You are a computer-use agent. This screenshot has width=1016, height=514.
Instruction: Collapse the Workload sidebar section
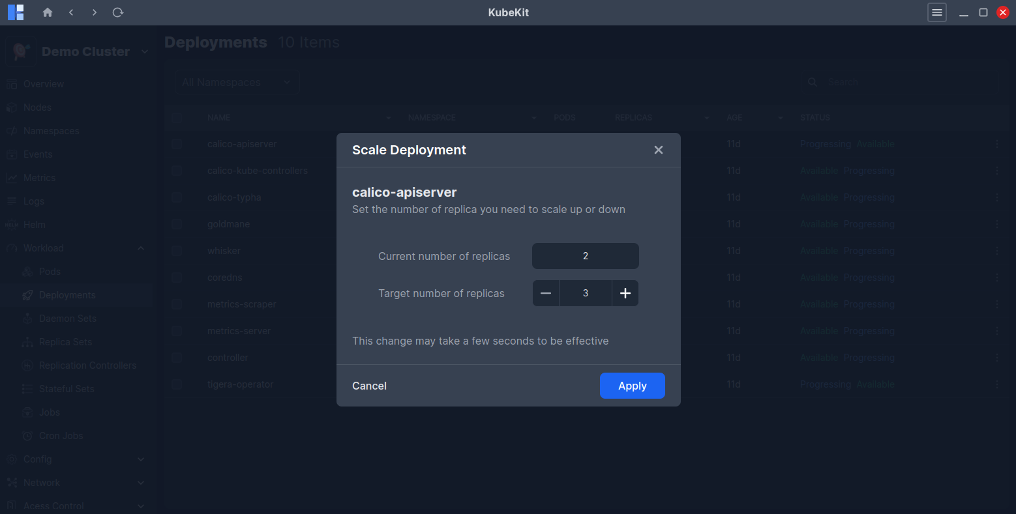[141, 248]
